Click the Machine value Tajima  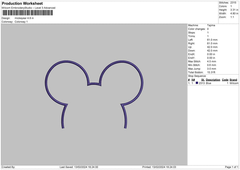tap(211, 25)
